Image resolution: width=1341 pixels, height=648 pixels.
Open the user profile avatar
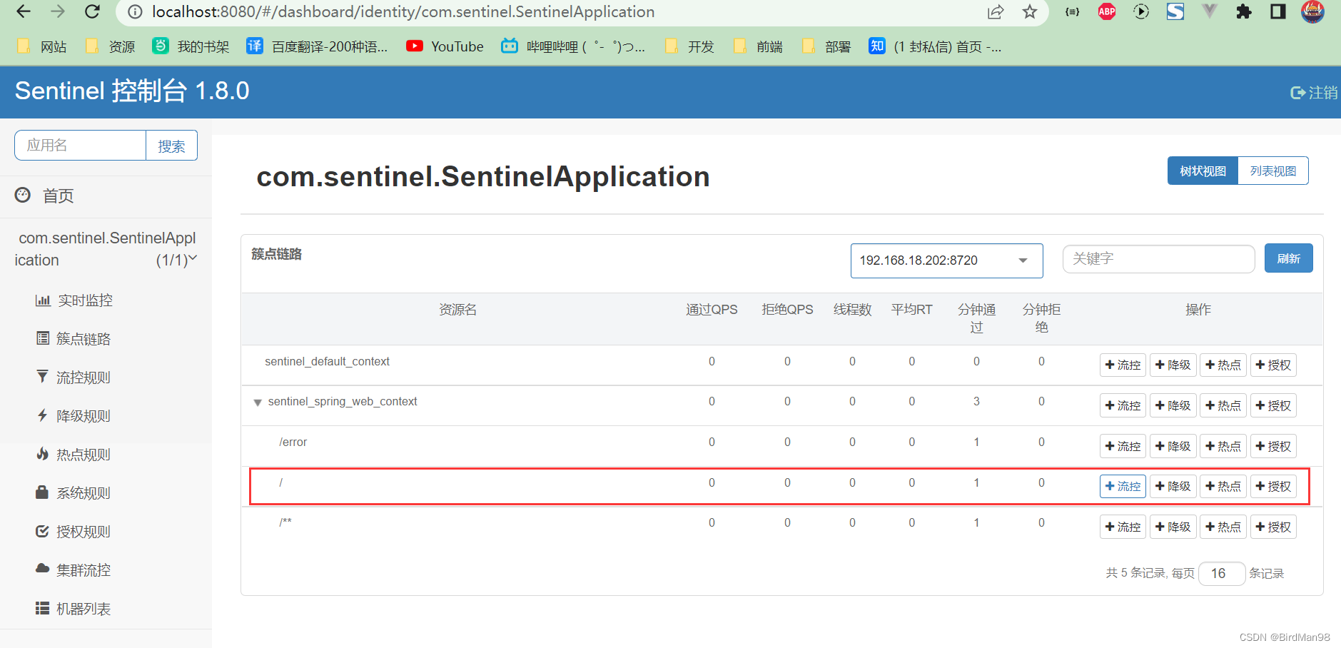coord(1312,11)
